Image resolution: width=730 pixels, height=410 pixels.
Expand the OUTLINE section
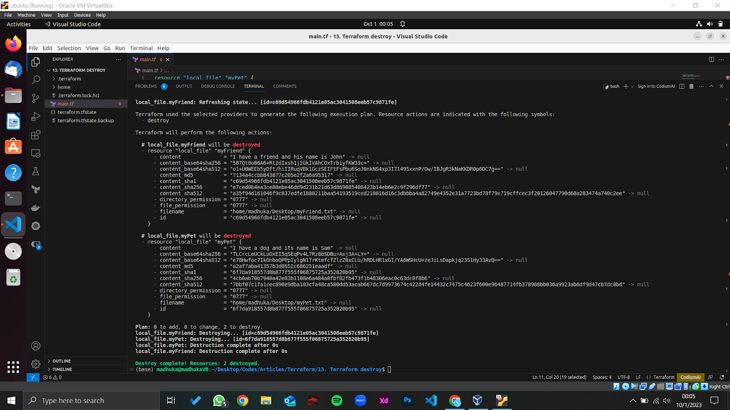click(x=86, y=361)
